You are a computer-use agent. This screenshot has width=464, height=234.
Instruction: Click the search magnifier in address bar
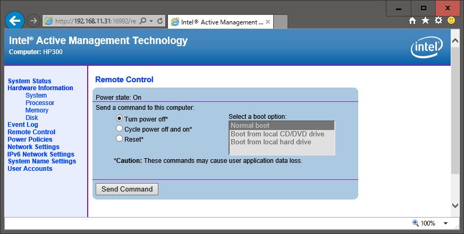pyautogui.click(x=142, y=21)
